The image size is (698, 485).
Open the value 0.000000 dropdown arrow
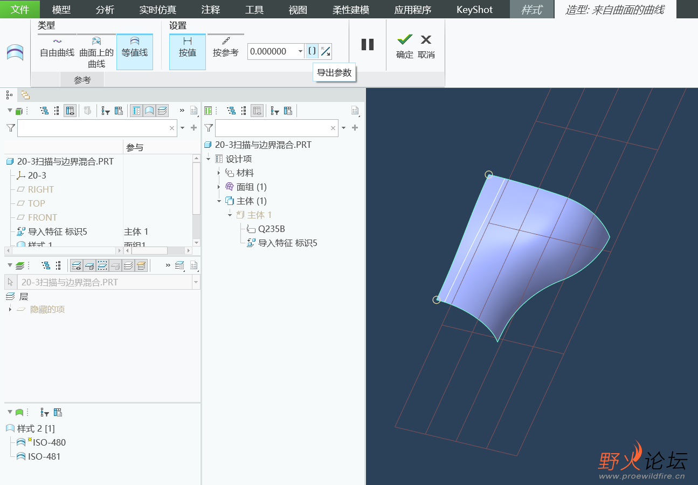[x=300, y=52]
